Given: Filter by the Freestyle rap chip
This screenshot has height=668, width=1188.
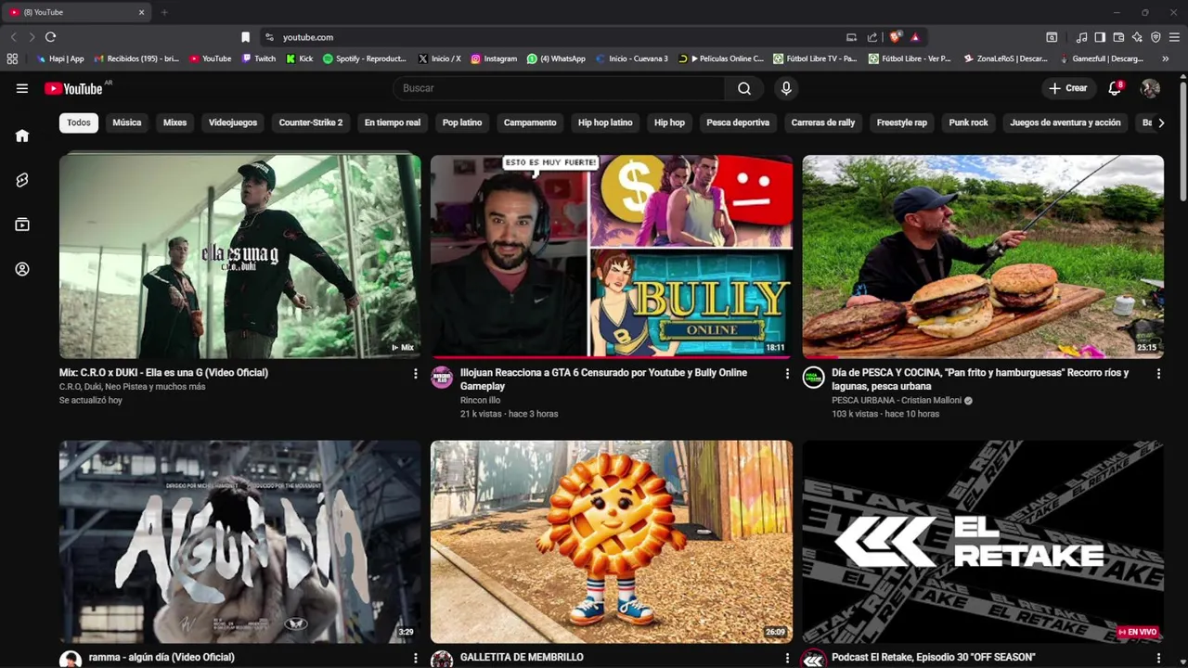Looking at the screenshot, I should [x=902, y=122].
